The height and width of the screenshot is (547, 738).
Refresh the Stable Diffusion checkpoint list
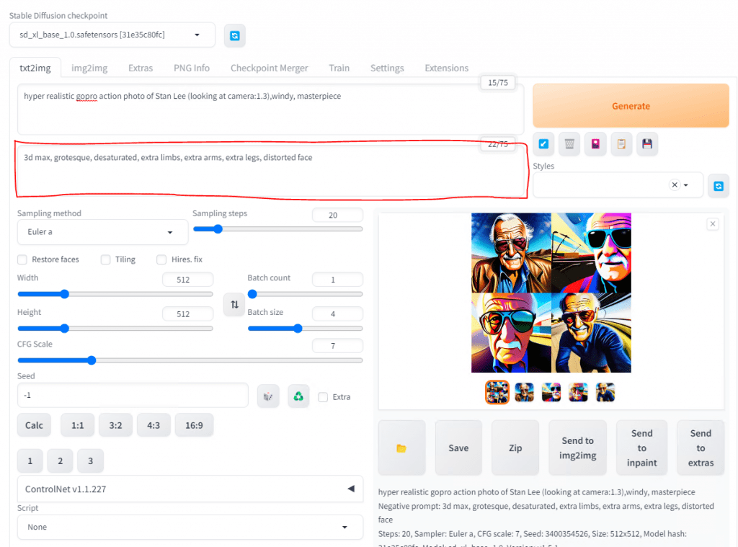[x=234, y=36]
